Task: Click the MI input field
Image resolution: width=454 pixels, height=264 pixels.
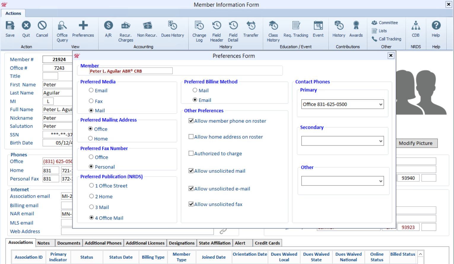Action: [x=48, y=101]
